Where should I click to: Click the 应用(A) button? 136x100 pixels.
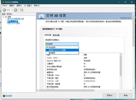coord(110,95)
